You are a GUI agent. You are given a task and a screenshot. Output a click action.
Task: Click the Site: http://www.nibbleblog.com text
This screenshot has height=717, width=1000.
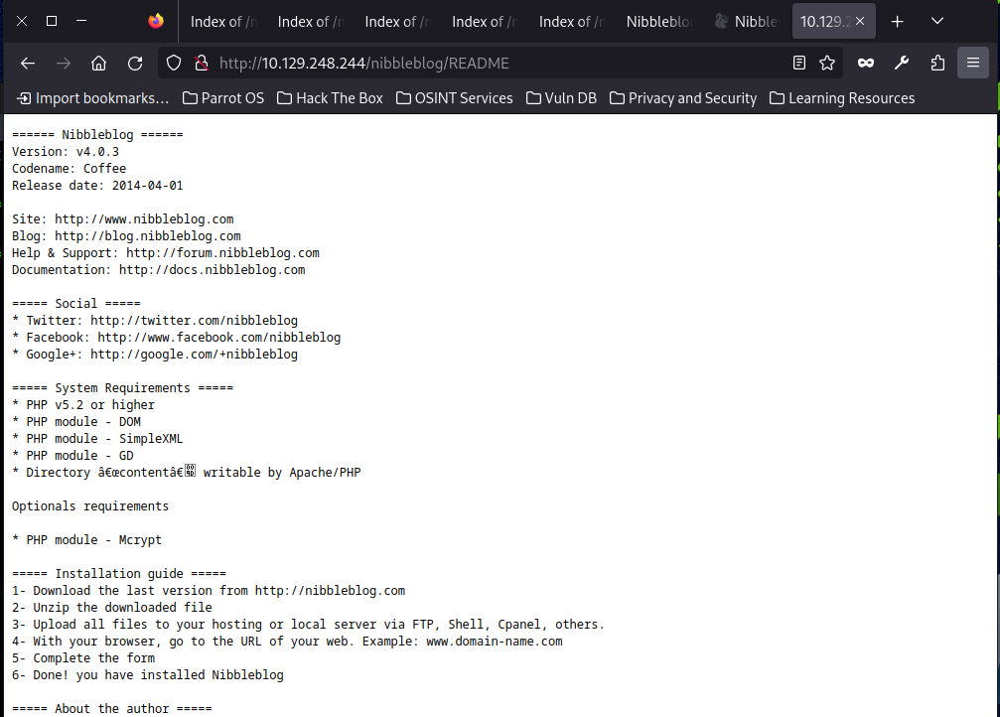pyautogui.click(x=122, y=219)
